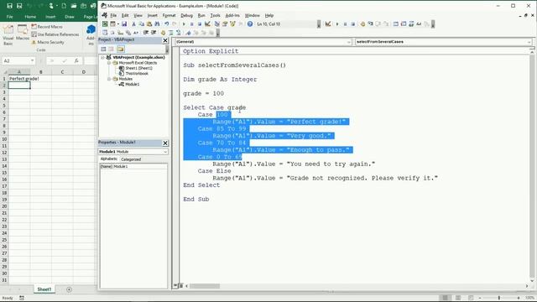
Task: Run the macro with the play icon
Action: (184, 24)
